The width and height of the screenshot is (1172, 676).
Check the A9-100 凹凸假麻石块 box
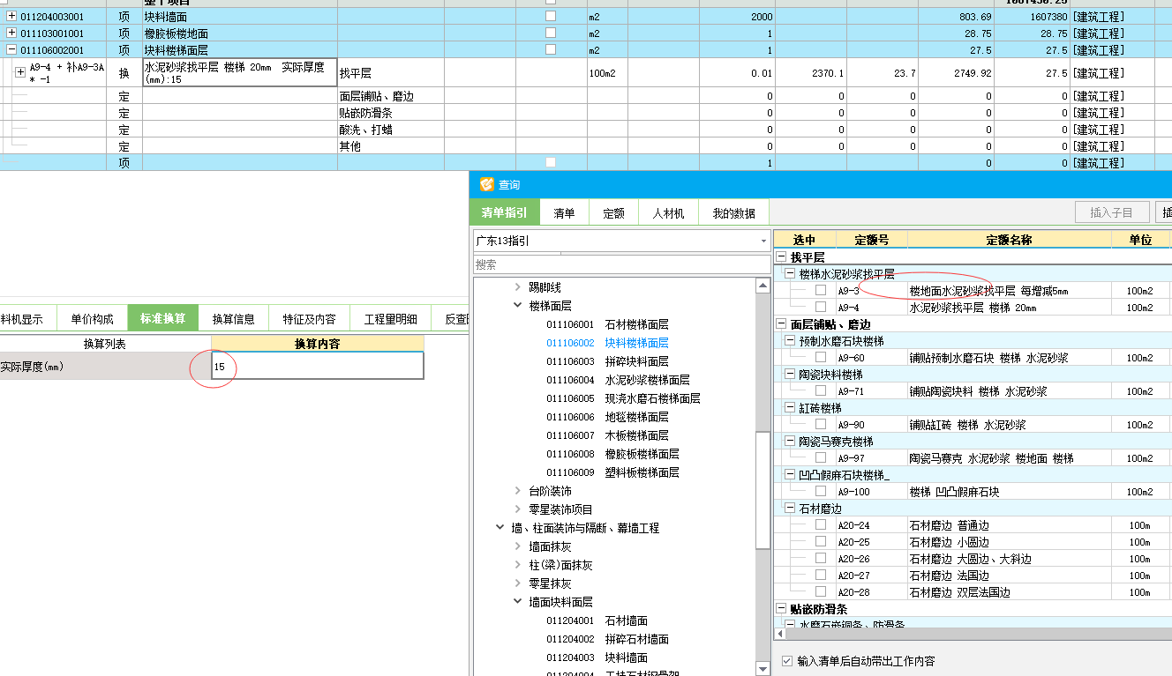tap(821, 491)
